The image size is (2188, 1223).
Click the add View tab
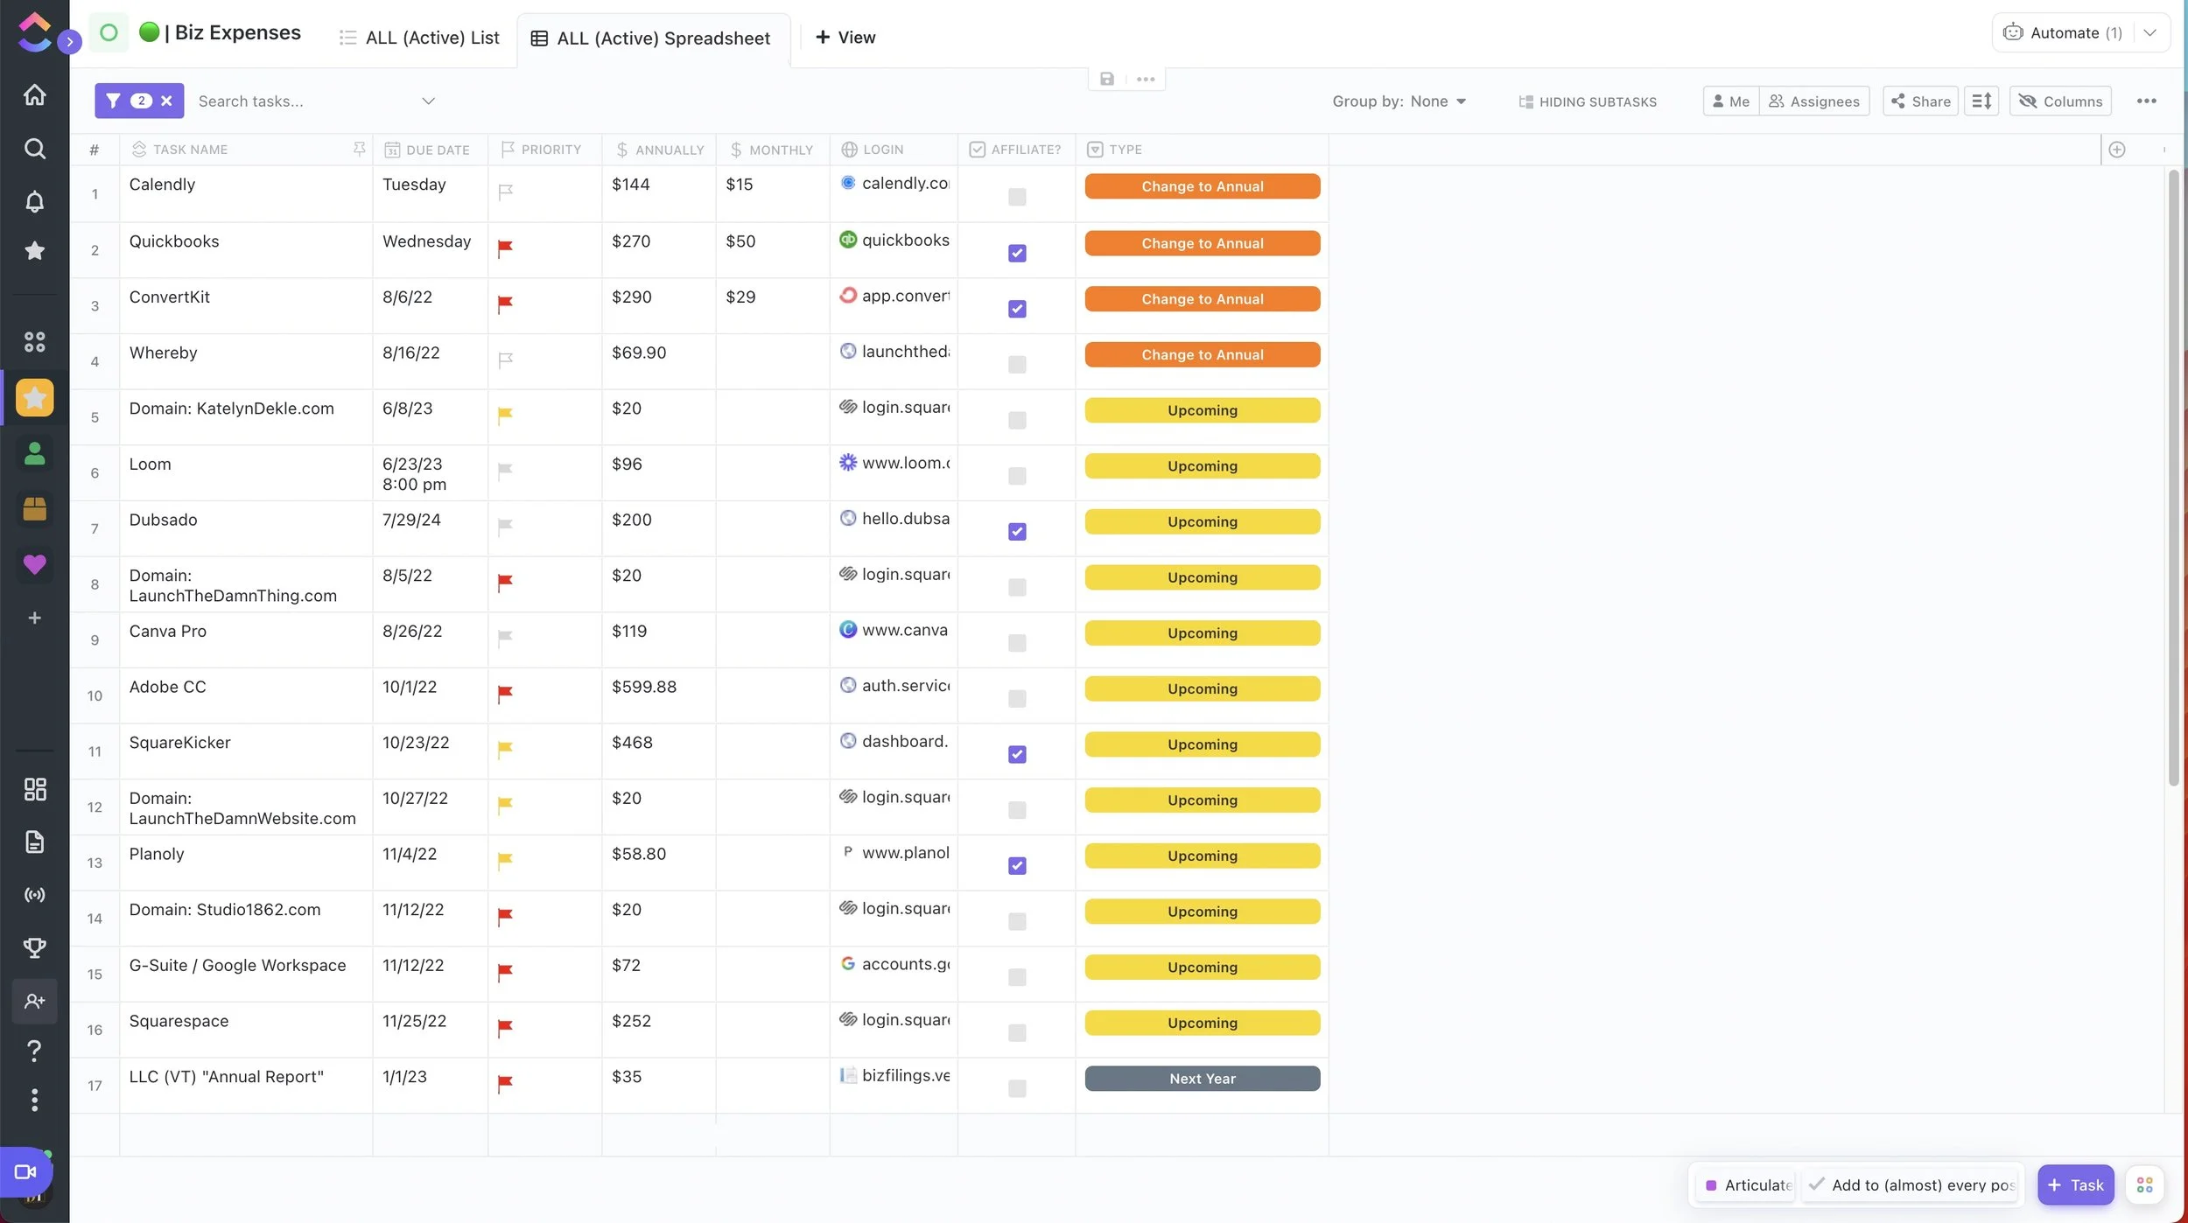coord(845,38)
